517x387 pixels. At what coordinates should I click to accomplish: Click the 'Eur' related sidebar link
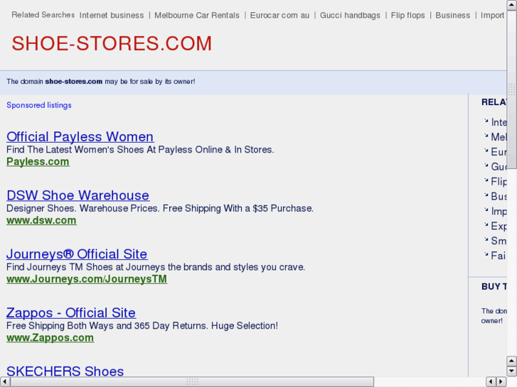pos(499,152)
